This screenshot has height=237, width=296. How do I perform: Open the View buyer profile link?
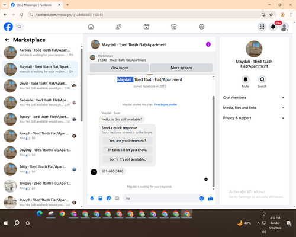pyautogui.click(x=165, y=105)
